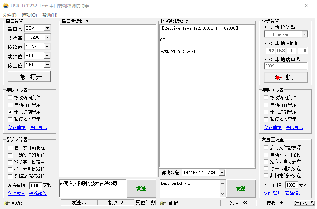The image size is (317, 209).
Task: Click serial 清除显示 link
Action: point(38,128)
